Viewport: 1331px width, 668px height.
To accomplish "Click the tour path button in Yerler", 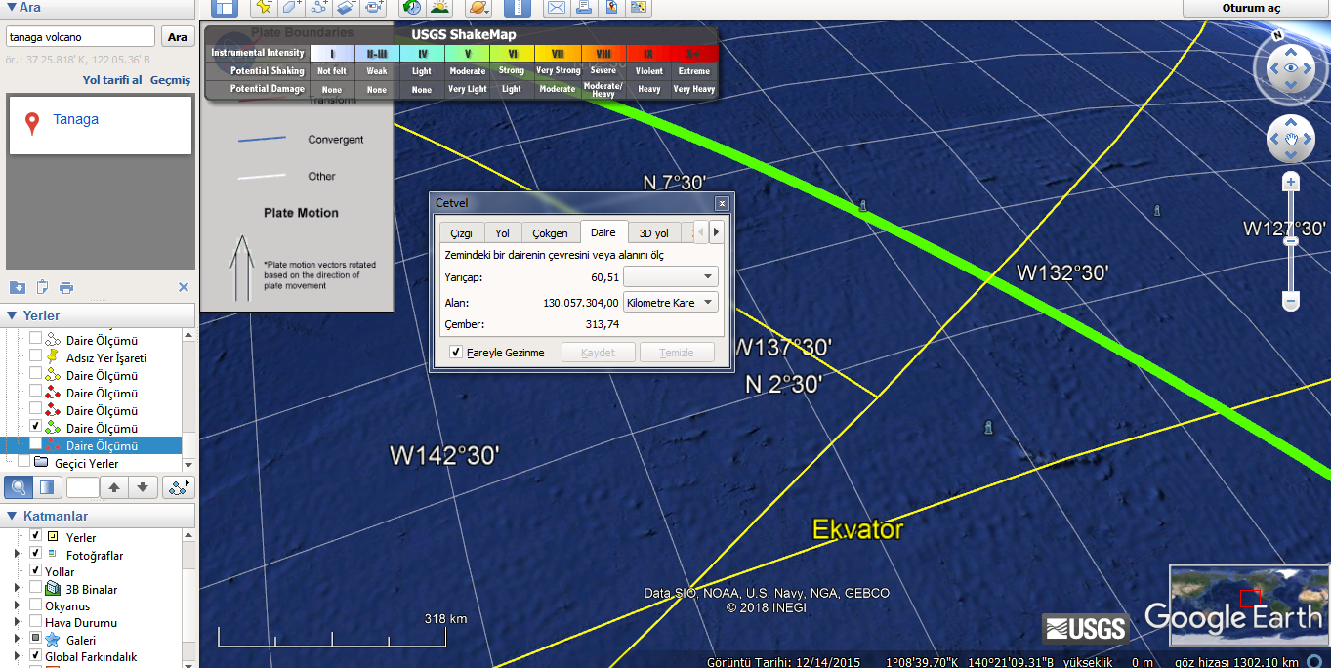I will click(x=179, y=486).
